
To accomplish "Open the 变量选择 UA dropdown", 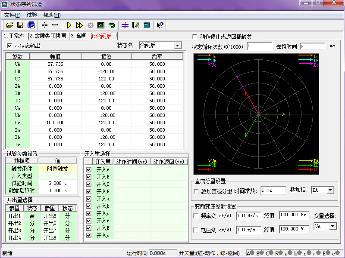I will [332, 226].
